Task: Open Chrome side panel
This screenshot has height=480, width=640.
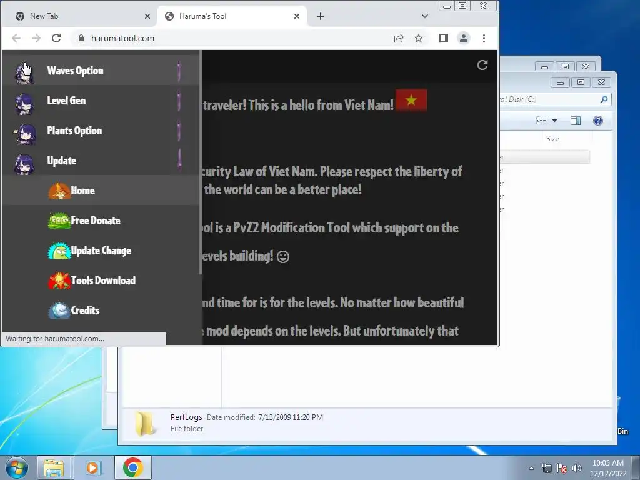Action: pos(444,38)
